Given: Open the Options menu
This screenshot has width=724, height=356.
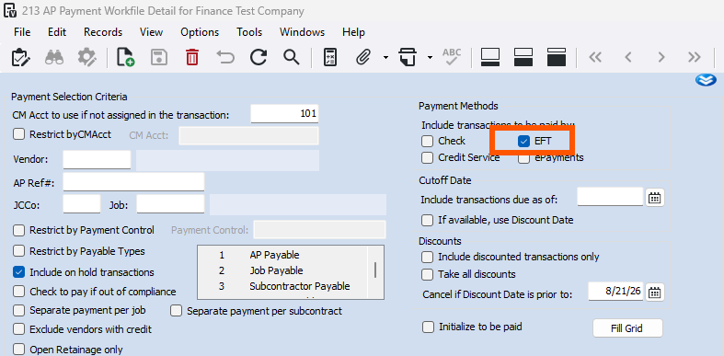Looking at the screenshot, I should pyautogui.click(x=200, y=32).
